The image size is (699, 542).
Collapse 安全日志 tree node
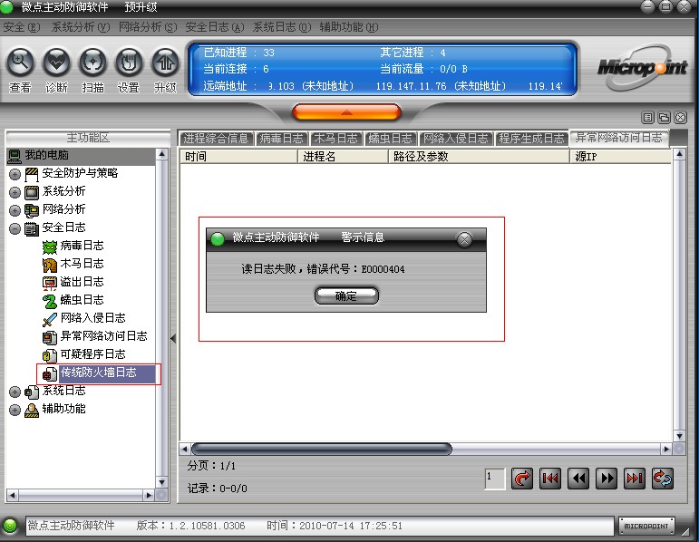tap(15, 228)
